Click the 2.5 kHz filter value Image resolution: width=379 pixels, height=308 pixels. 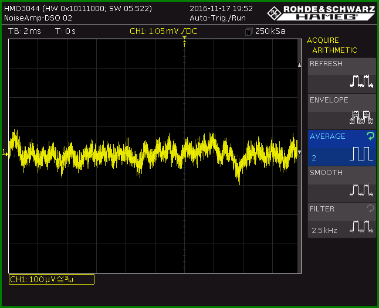click(x=324, y=231)
